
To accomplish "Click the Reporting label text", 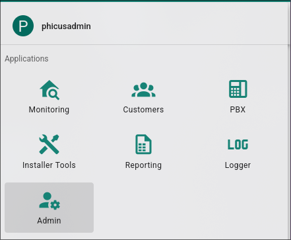I will click(x=143, y=165).
